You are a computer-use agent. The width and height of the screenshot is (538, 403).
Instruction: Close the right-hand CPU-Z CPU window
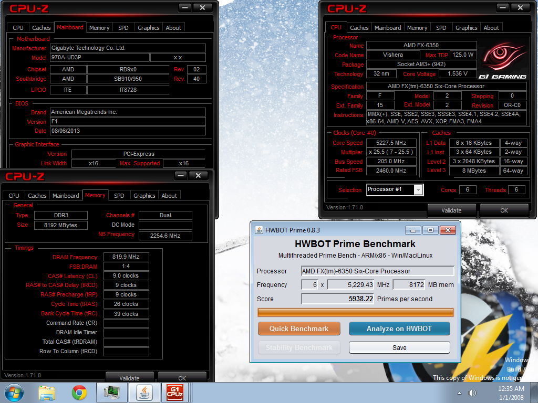[520, 7]
